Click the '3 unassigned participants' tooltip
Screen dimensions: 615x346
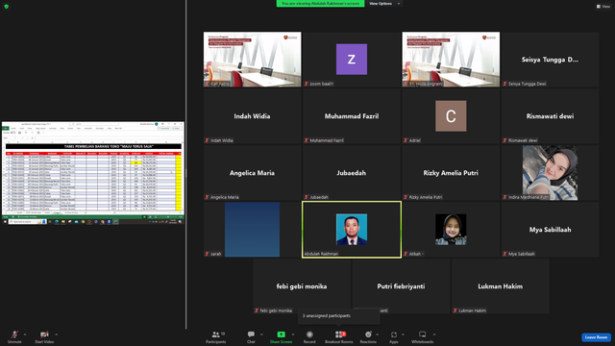pyautogui.click(x=339, y=316)
